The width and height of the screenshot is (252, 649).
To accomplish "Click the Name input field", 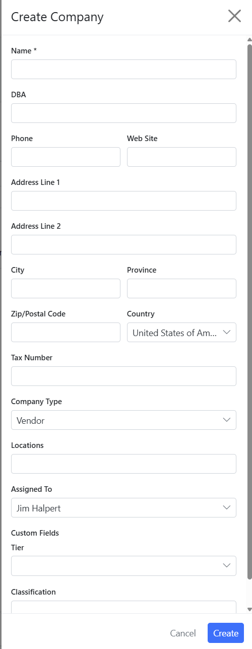I will point(123,69).
